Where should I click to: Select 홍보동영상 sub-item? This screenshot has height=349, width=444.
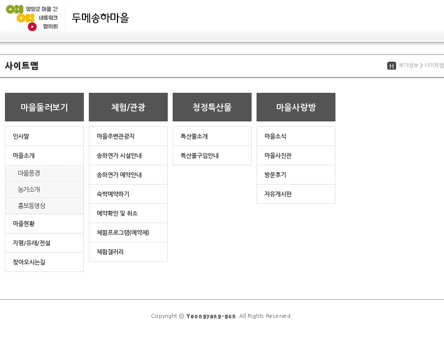point(44,206)
